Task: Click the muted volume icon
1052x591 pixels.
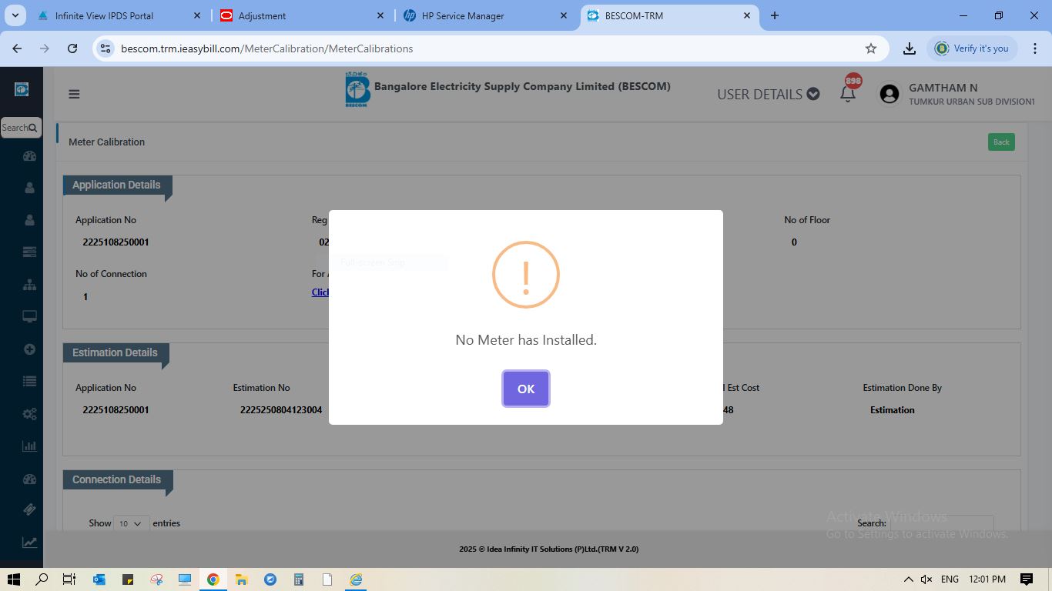Action: [926, 579]
